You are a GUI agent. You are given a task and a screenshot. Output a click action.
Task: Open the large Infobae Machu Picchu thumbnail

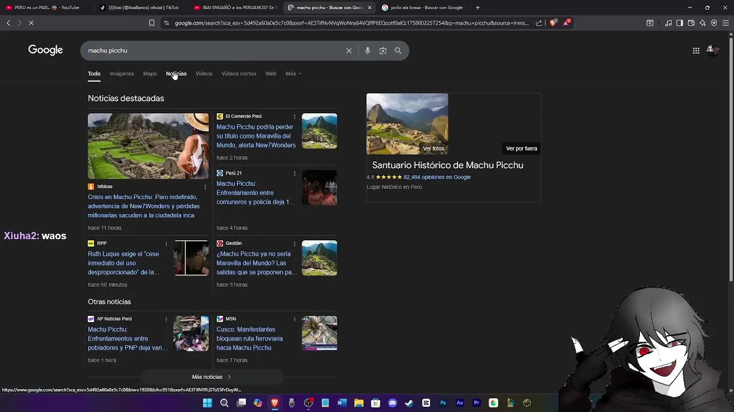148,146
